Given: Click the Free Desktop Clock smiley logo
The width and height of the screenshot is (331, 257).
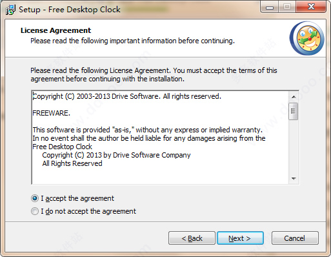Looking at the screenshot, I should coord(307,38).
